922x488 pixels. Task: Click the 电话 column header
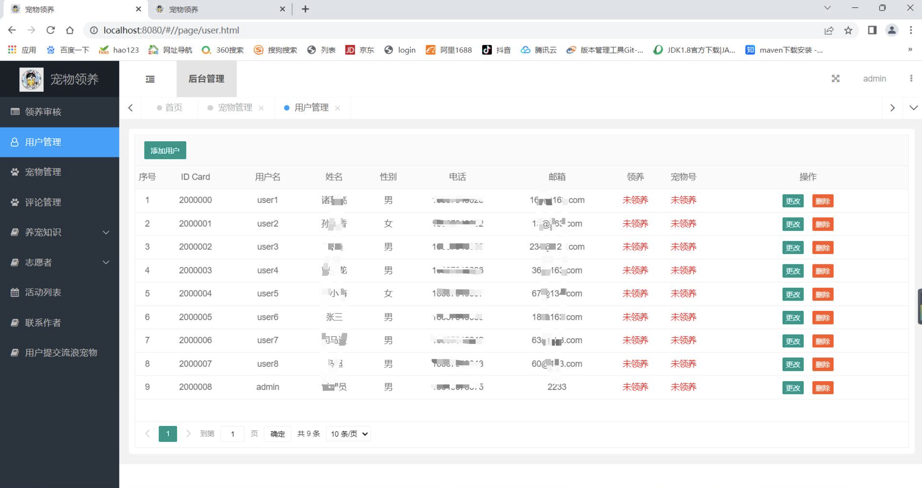[x=458, y=177]
